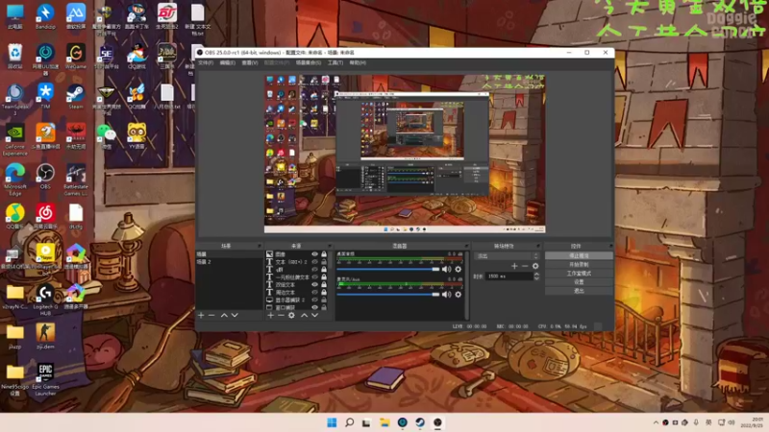Add a new scene with the plus icon
This screenshot has width=769, height=432.
201,316
